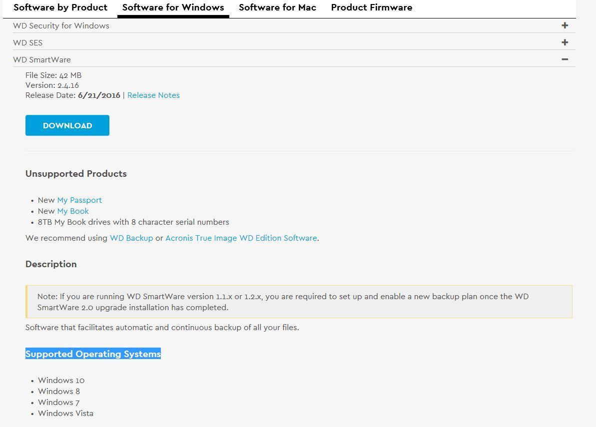596x427 pixels.
Task: Click the 8TB My Book drives bullet
Action: [133, 222]
